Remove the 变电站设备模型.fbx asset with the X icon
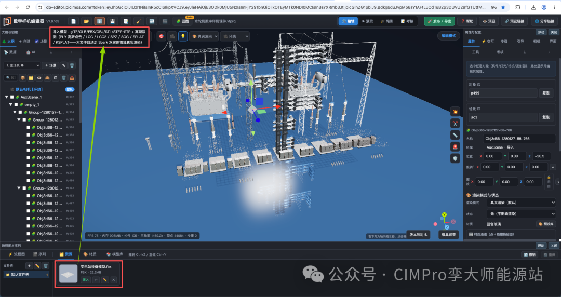The image size is (561, 297). coord(113,280)
